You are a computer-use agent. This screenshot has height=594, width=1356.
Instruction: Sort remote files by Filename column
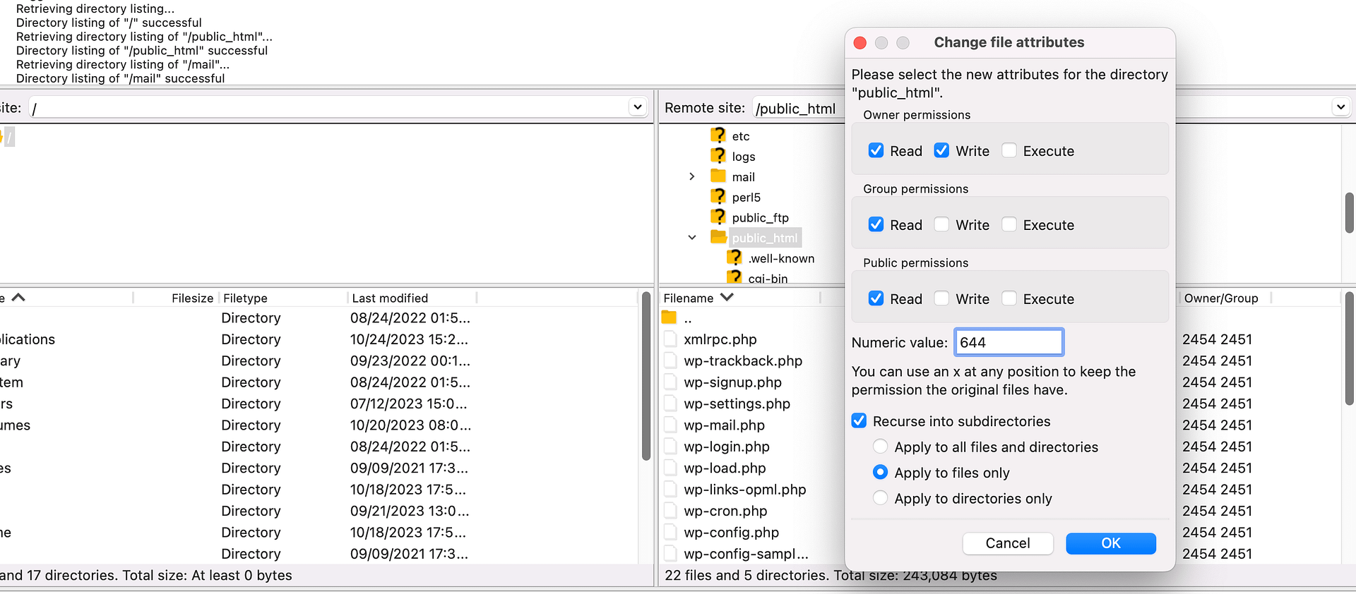[689, 298]
